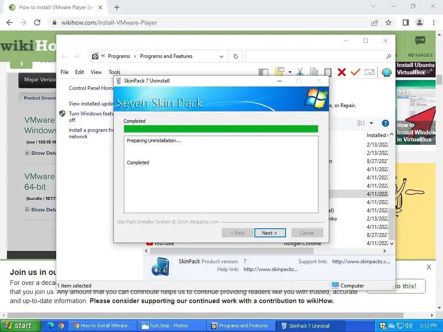Close the How to Install VMware Player tab
Image resolution: width=443 pixels, height=332 pixels.
pos(100,7)
